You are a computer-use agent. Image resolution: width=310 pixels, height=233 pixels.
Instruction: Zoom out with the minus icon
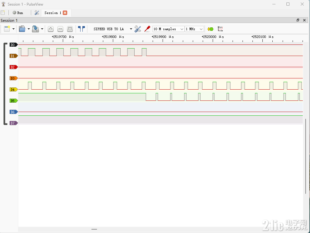pos(60,29)
